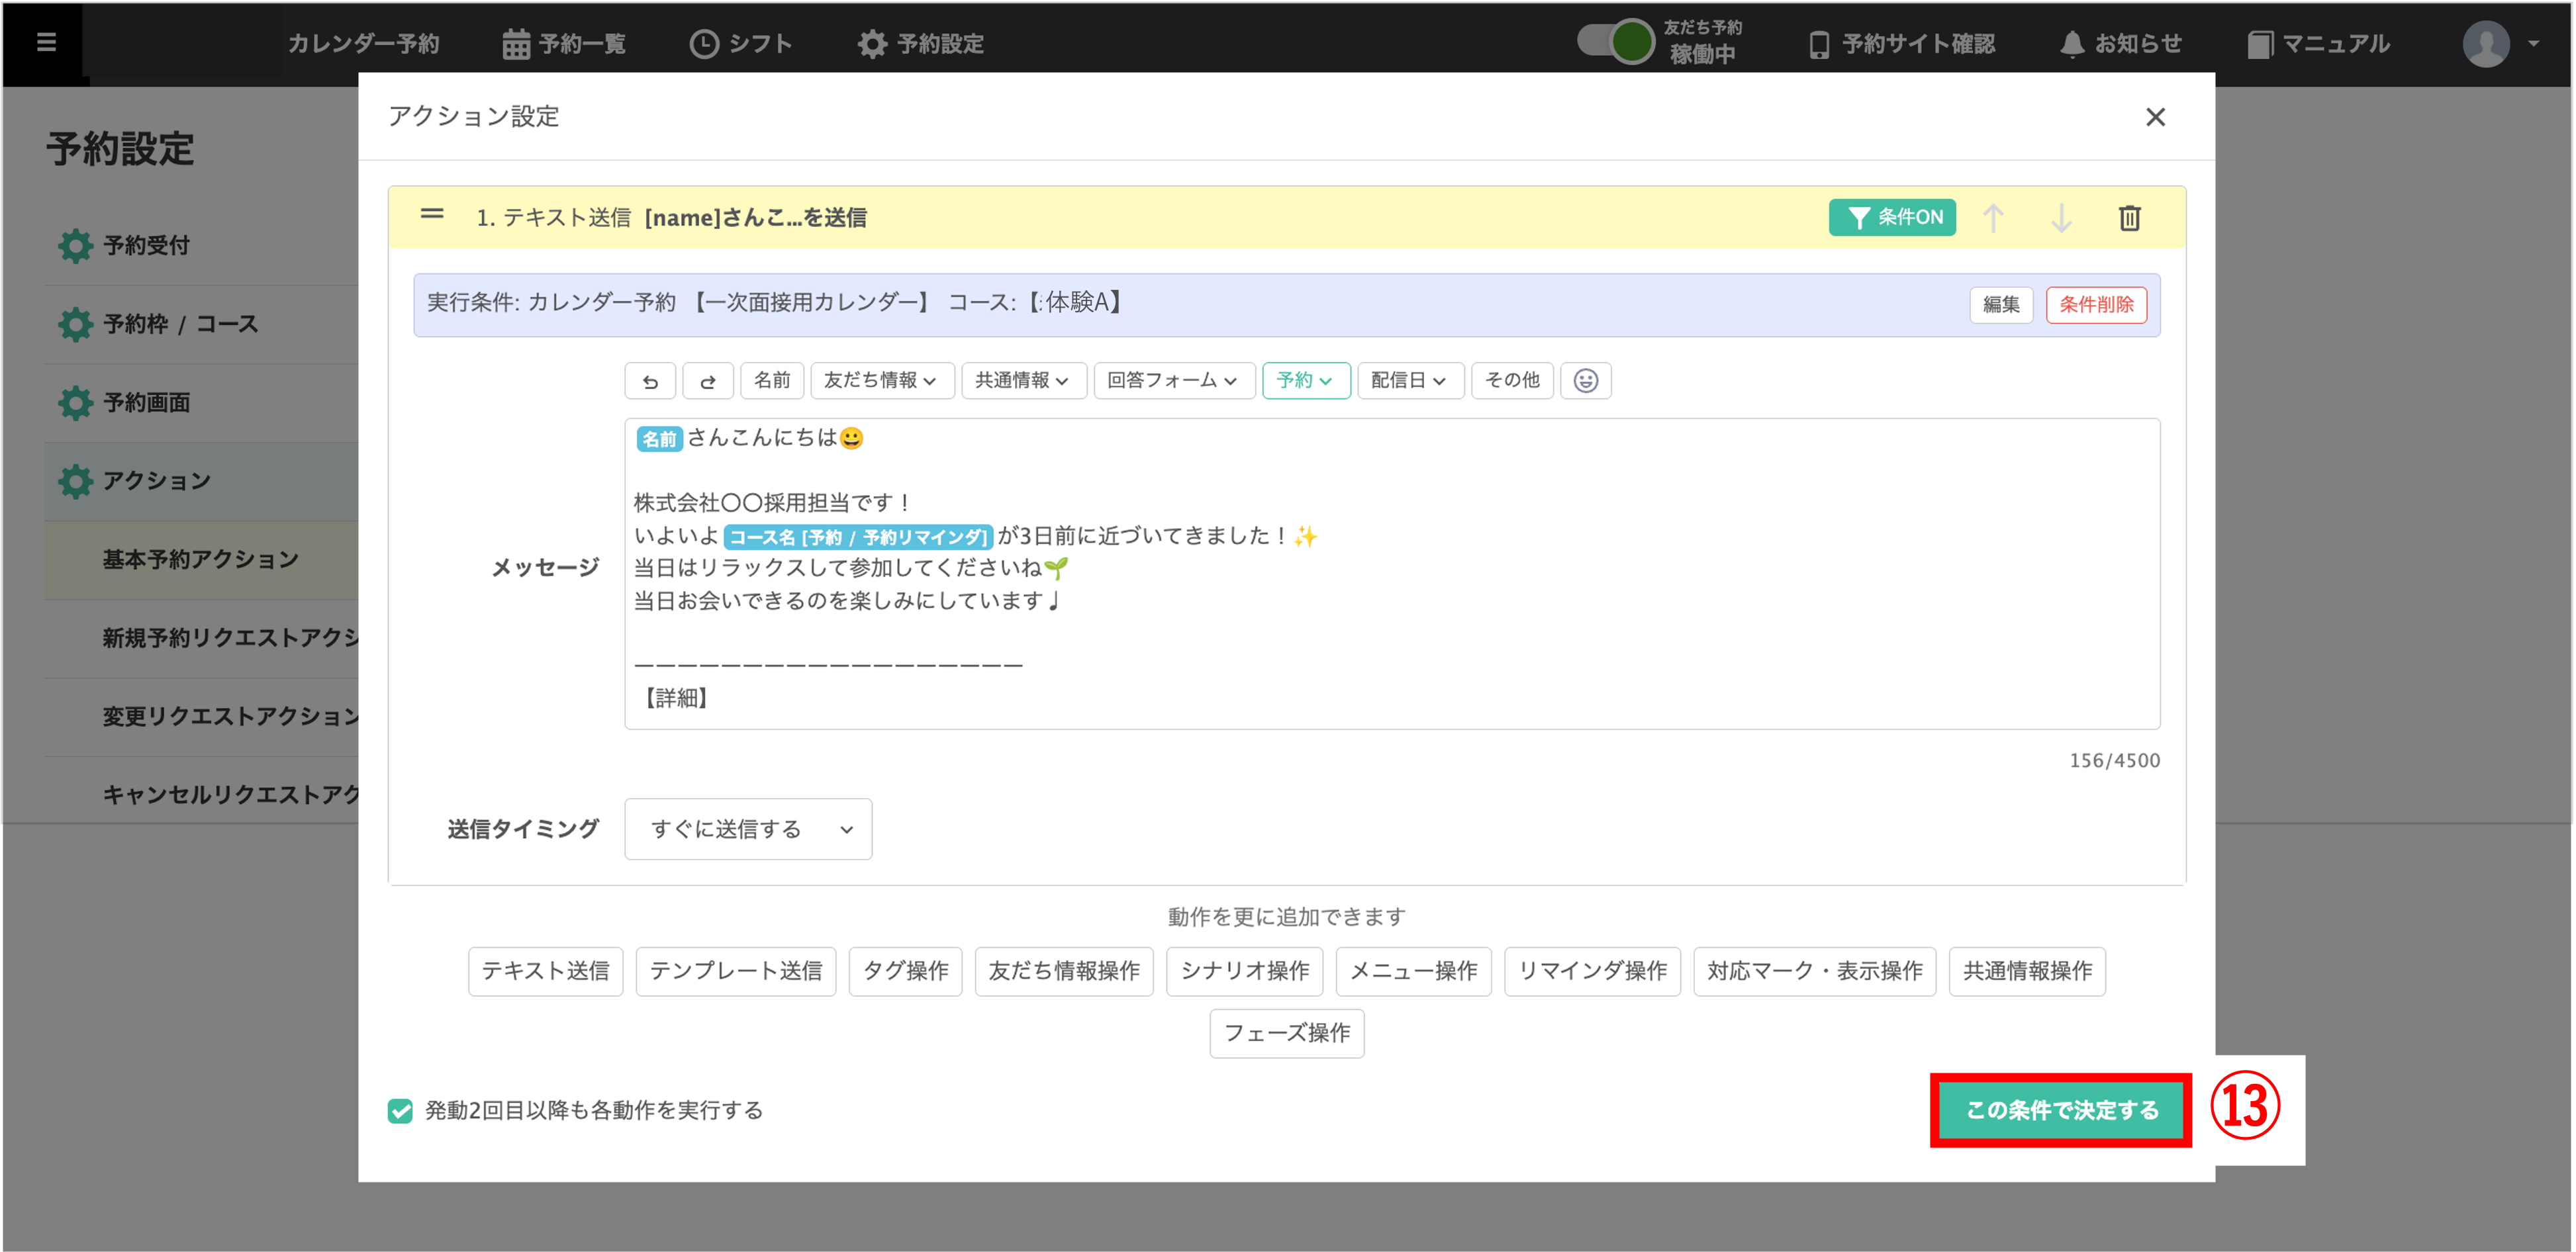Click the red 条件削除 button
The image size is (2576, 1252).
[2095, 305]
